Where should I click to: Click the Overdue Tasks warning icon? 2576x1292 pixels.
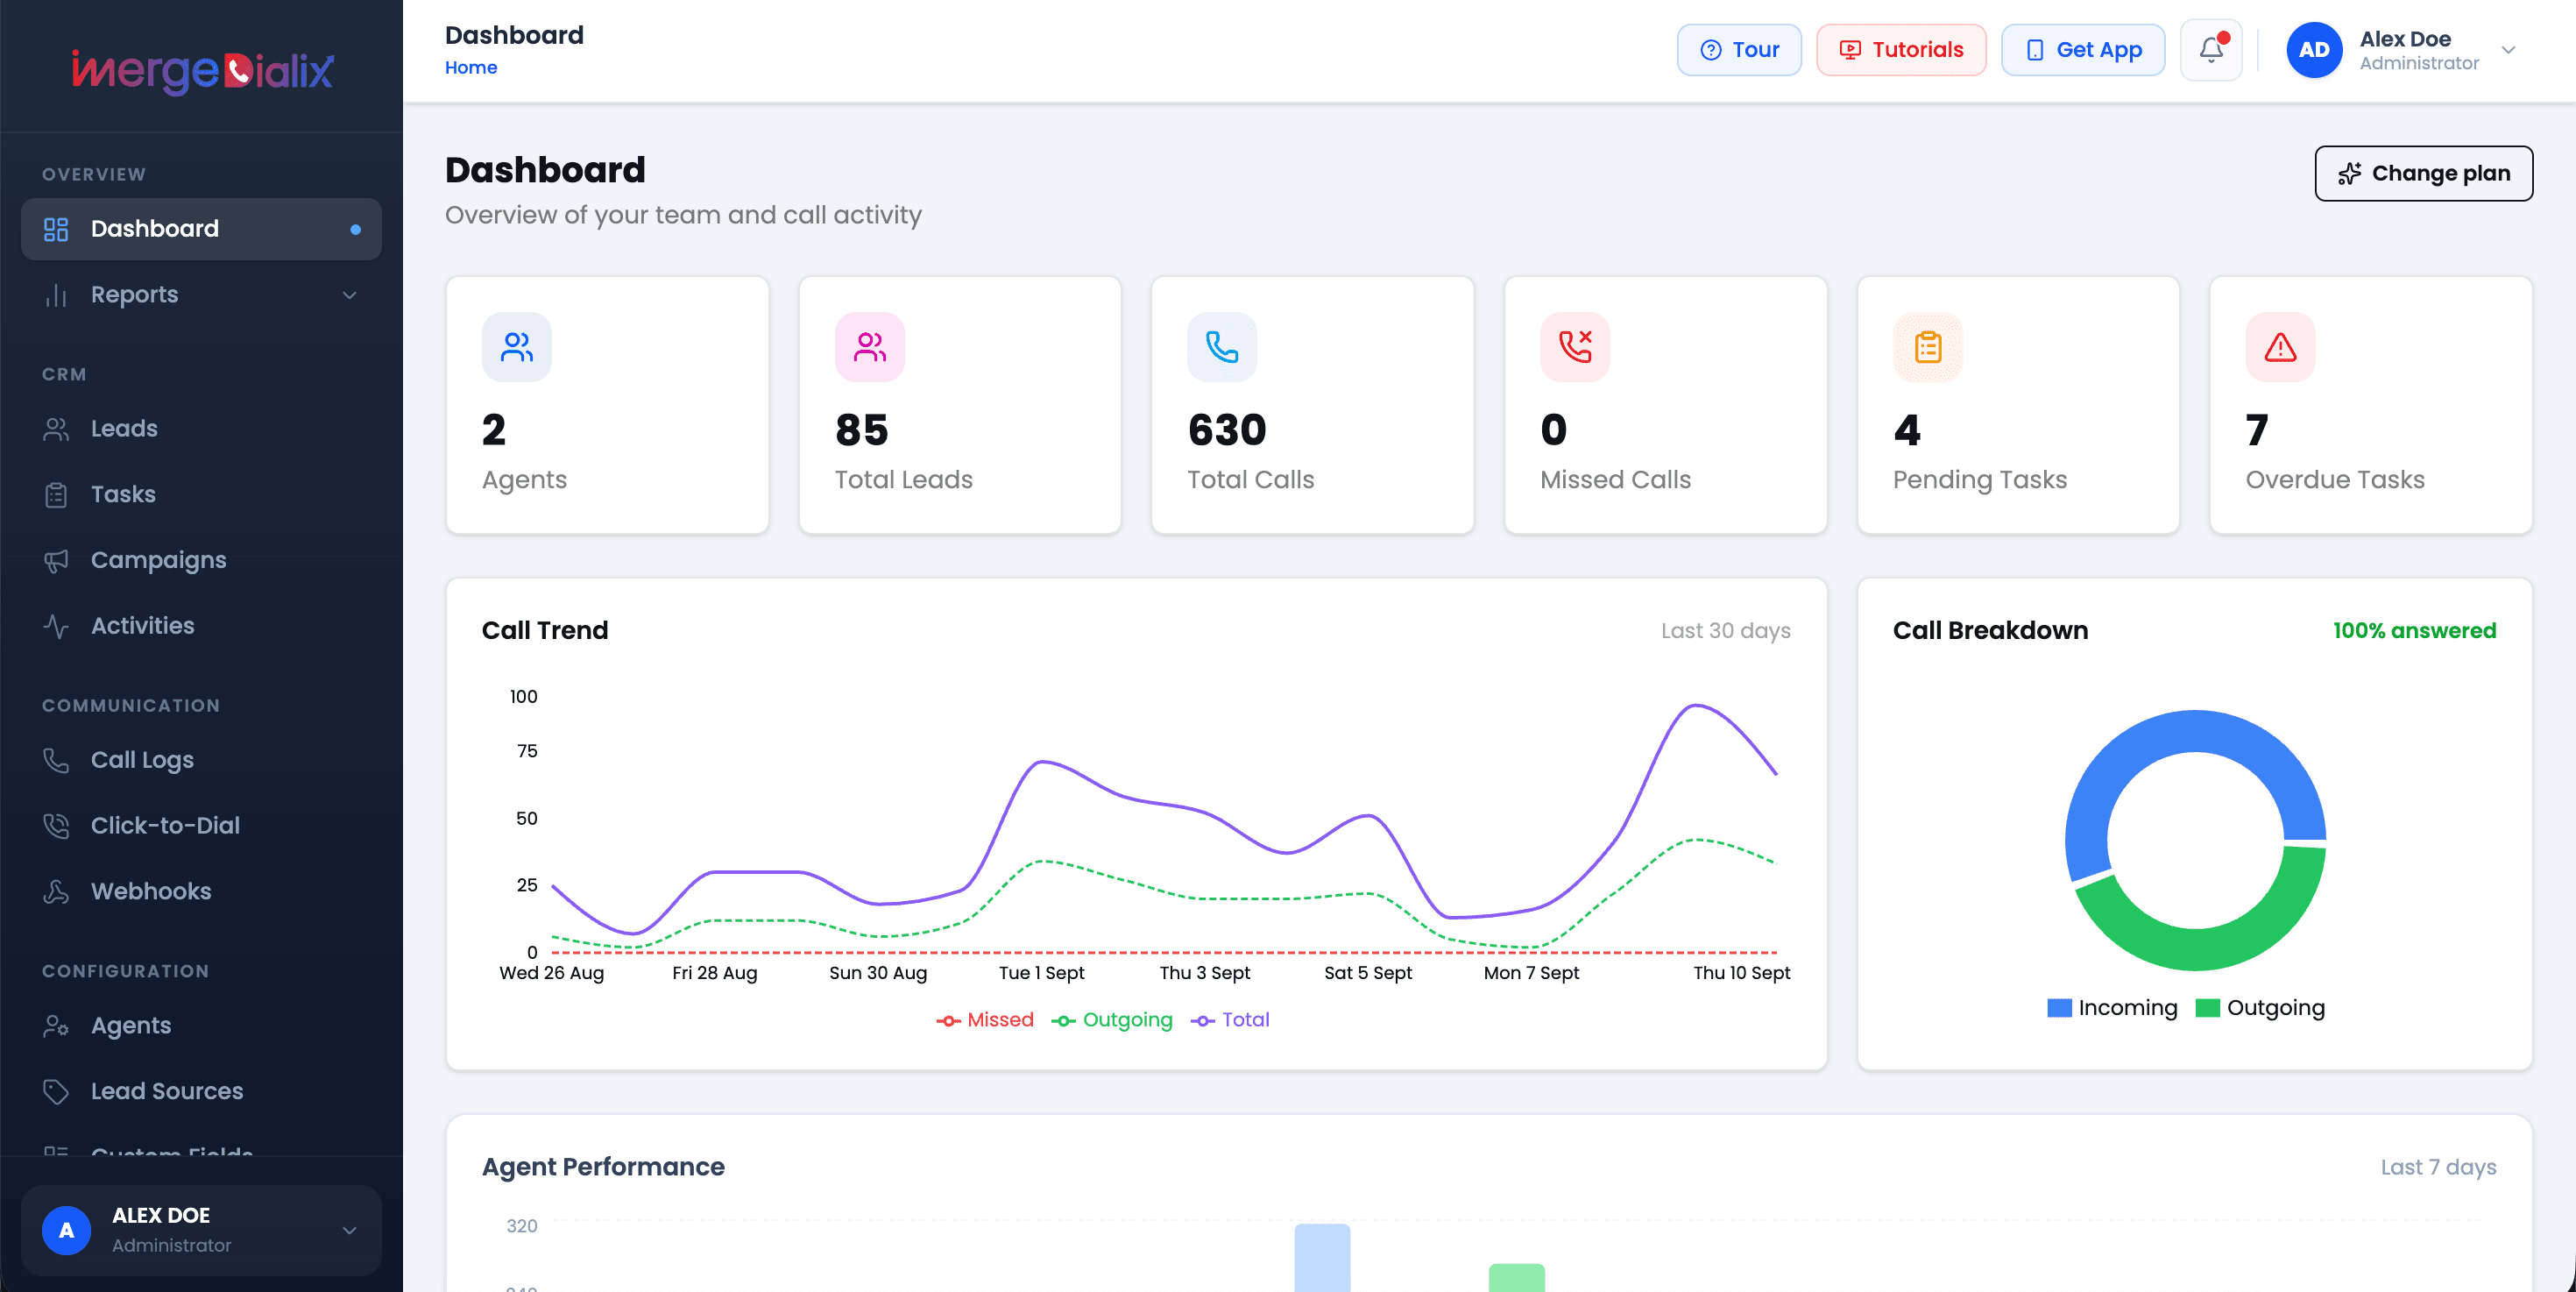[x=2279, y=347]
